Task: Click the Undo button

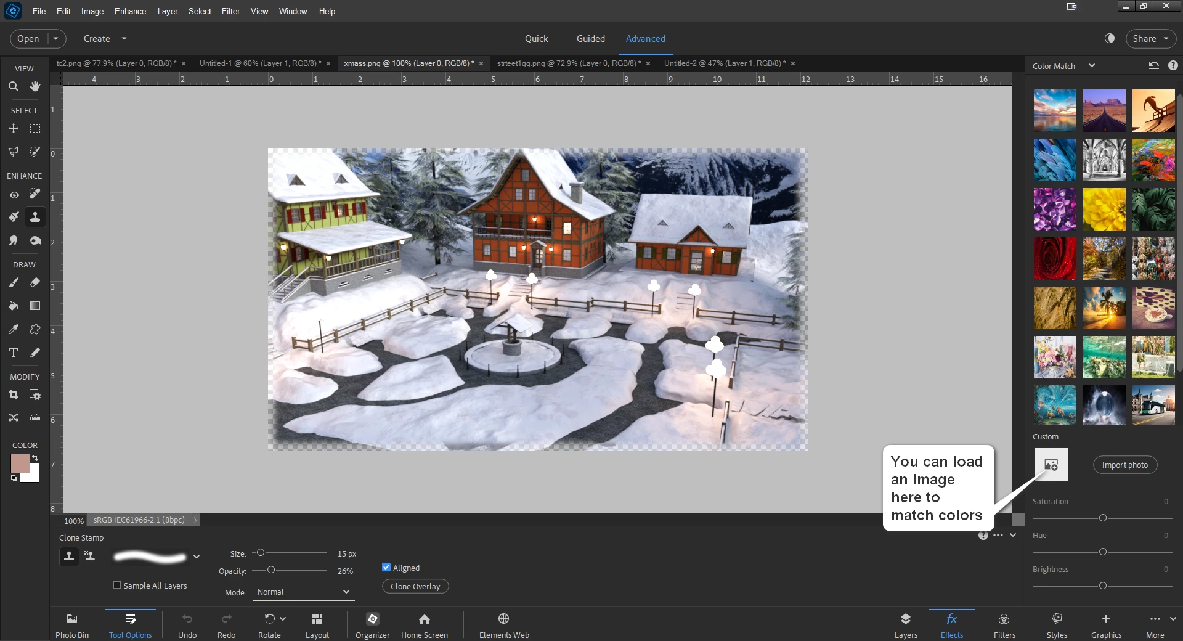Action: (187, 625)
